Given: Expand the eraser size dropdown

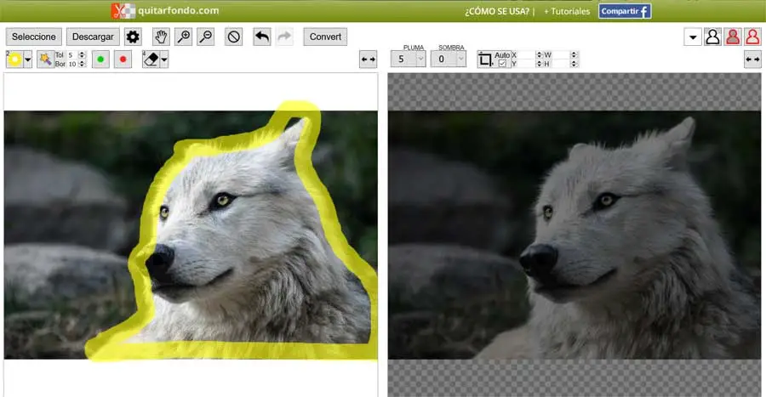Looking at the screenshot, I should (x=163, y=59).
